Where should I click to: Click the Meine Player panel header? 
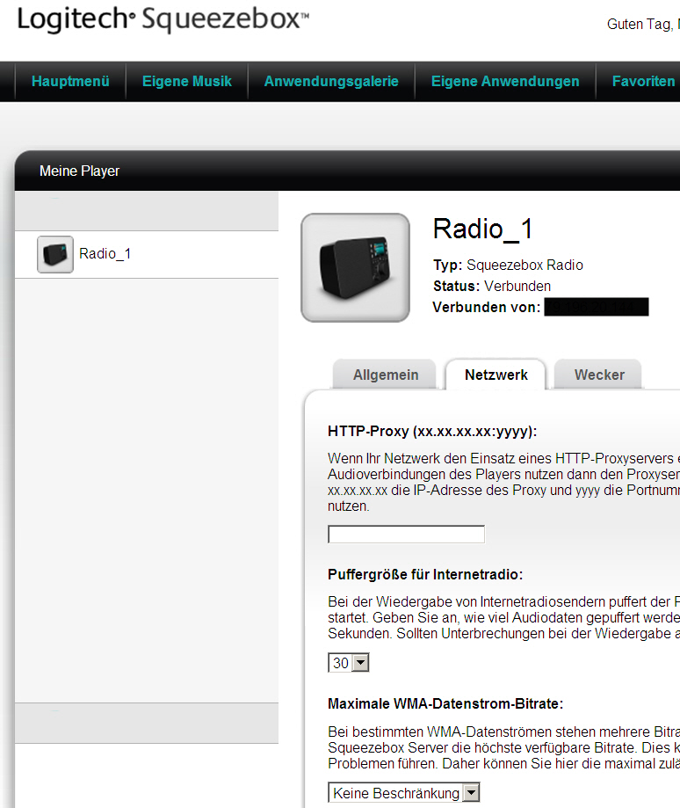tap(80, 171)
